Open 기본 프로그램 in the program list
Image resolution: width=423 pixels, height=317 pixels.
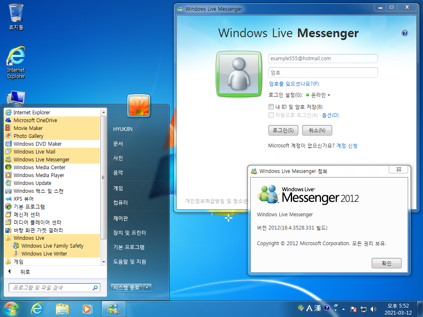coord(52,206)
